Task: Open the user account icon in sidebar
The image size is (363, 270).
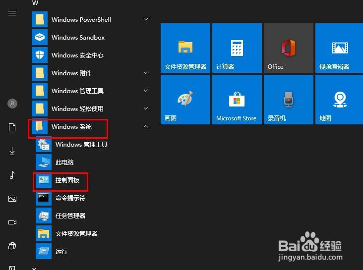Action: coord(12,104)
